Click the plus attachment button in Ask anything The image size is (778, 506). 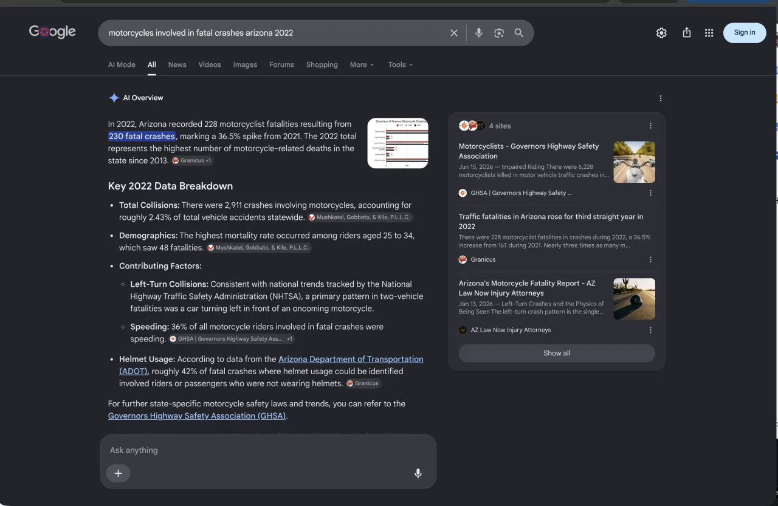pyautogui.click(x=119, y=473)
